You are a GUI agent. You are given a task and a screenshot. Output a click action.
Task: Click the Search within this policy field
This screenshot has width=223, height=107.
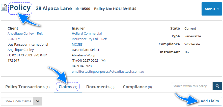coord(191,86)
